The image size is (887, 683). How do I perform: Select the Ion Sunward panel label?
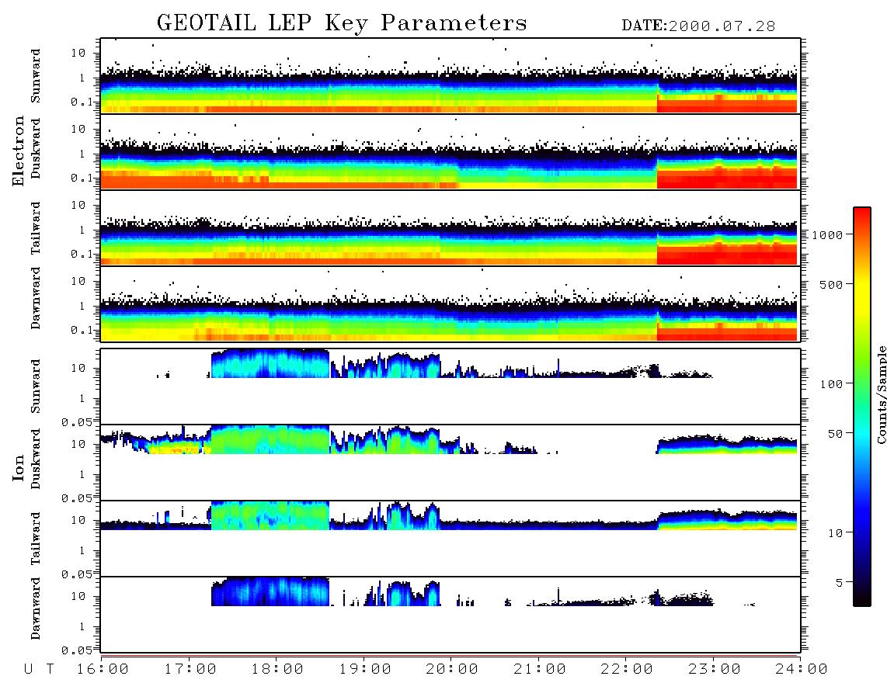(x=36, y=387)
